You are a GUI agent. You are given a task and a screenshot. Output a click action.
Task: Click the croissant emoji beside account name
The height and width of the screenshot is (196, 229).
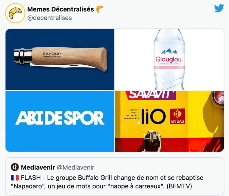pyautogui.click(x=100, y=9)
